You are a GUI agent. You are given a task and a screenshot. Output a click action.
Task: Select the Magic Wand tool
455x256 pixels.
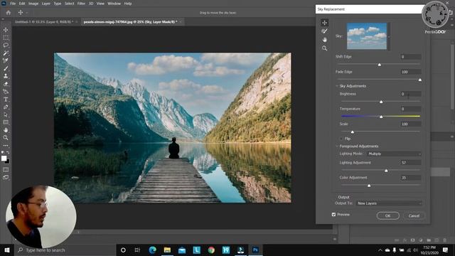[x=6, y=53]
